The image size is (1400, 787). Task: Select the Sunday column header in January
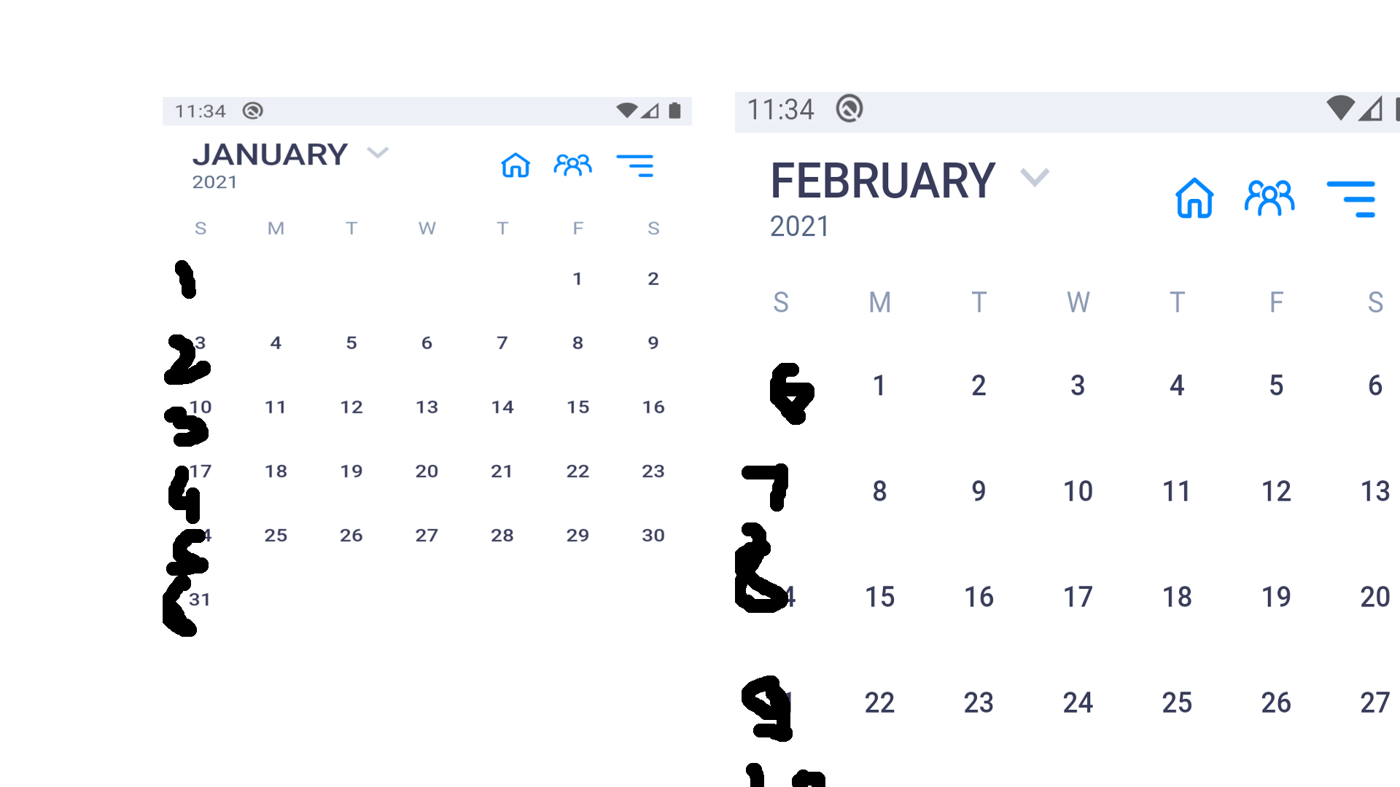[201, 228]
